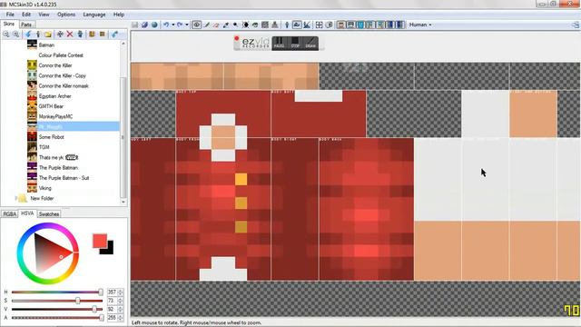Click the H hue slider handle
581x327 pixels.
pyautogui.click(x=101, y=292)
